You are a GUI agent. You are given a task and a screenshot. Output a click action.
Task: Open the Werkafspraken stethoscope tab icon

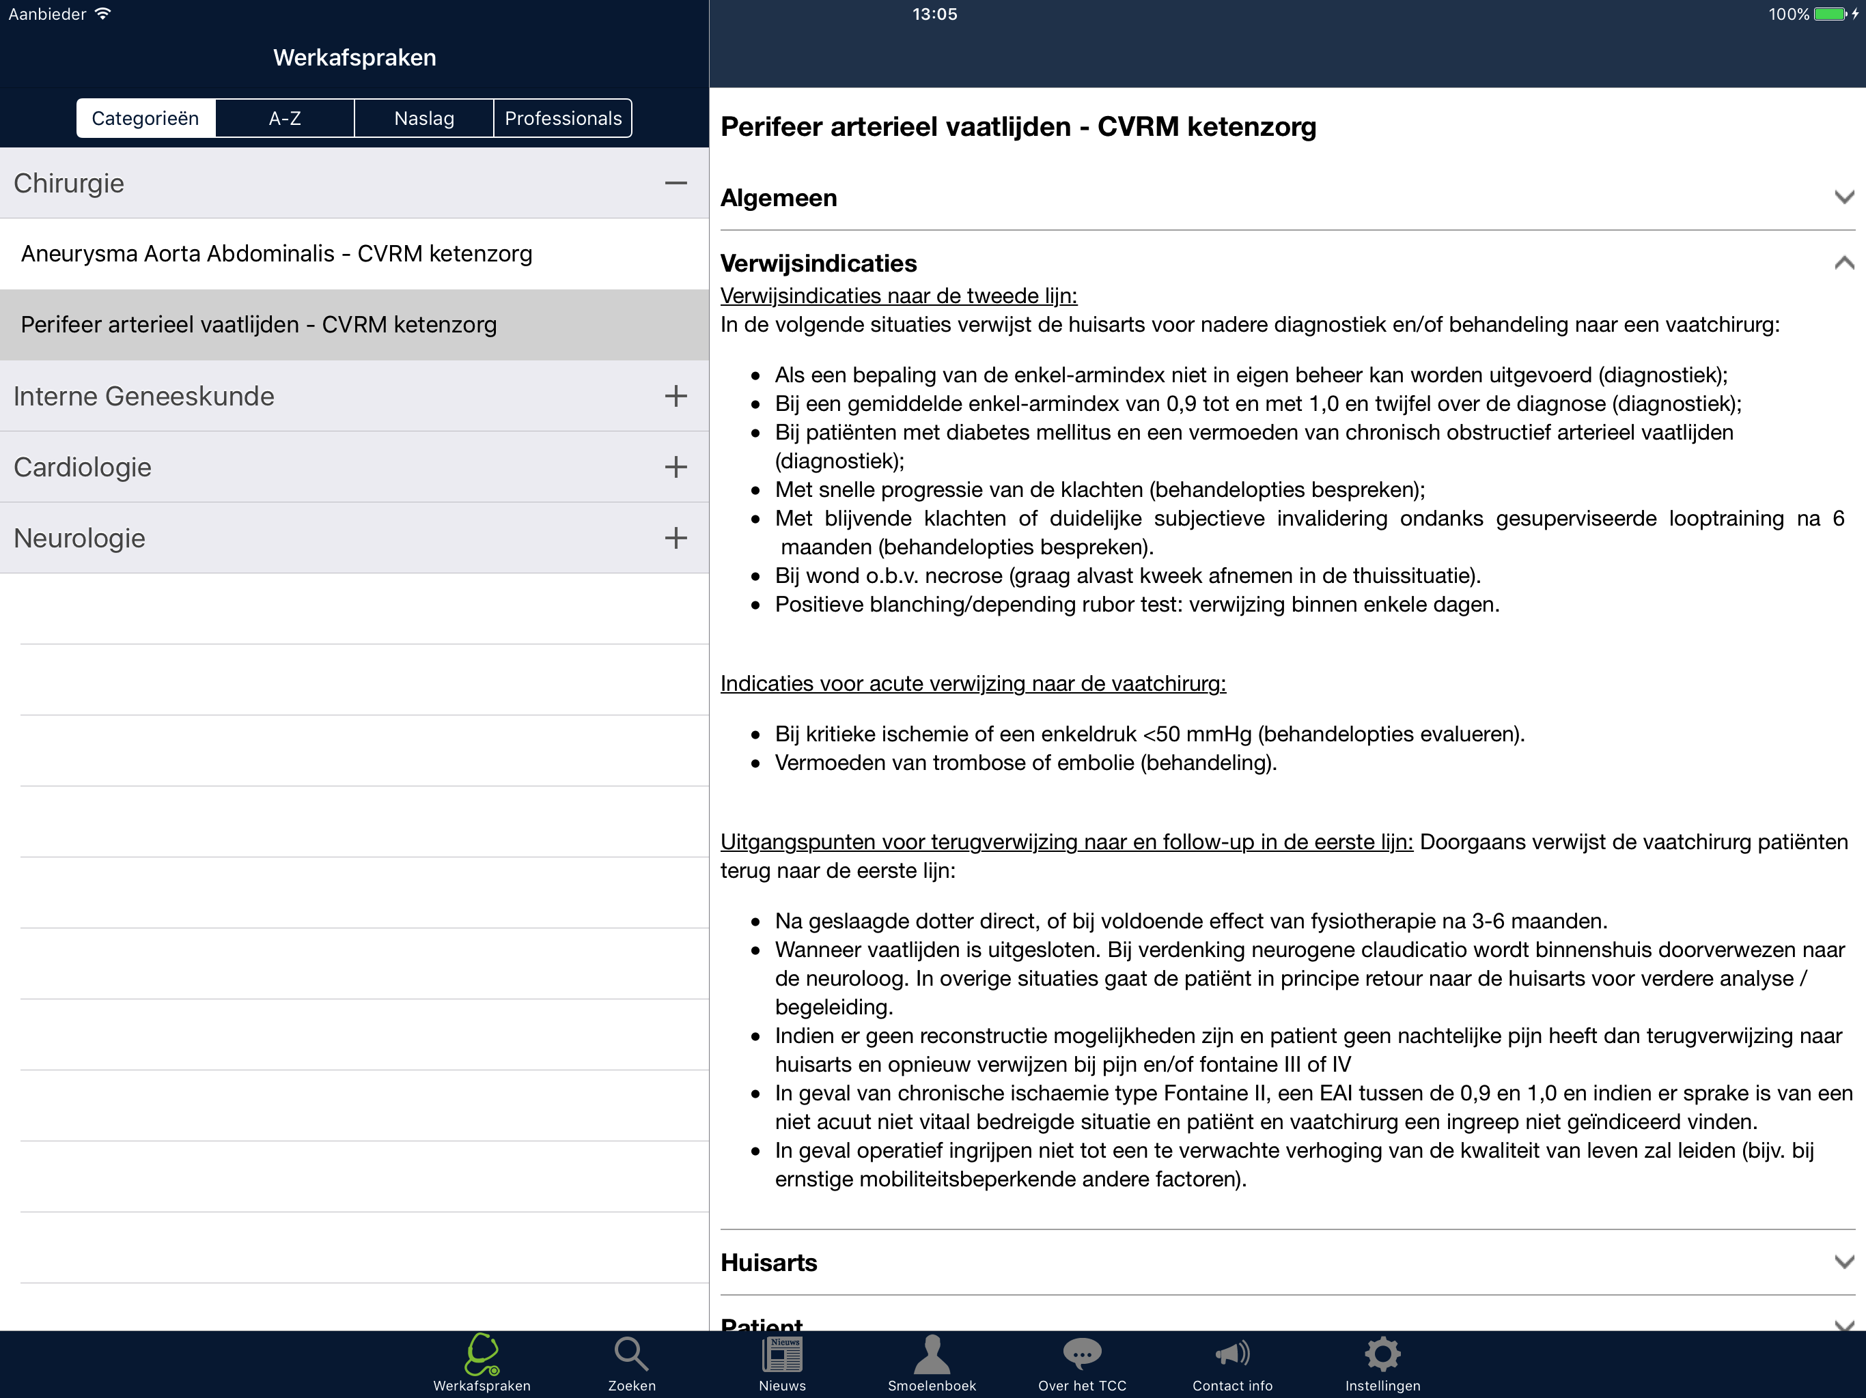[x=482, y=1354]
